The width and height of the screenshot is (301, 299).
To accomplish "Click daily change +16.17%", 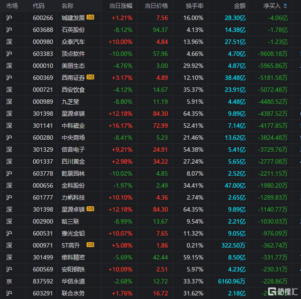I will pyautogui.click(x=120, y=126).
